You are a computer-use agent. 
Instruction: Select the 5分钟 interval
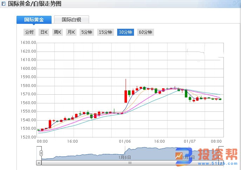click(87, 32)
